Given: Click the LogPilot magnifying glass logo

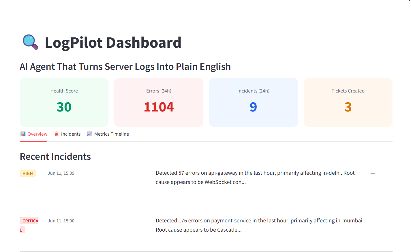Looking at the screenshot, I should (30, 42).
